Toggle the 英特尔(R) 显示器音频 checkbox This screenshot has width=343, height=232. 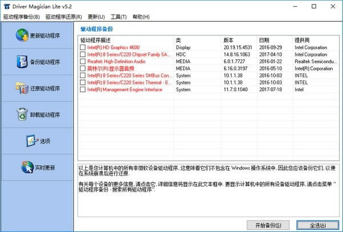point(83,68)
